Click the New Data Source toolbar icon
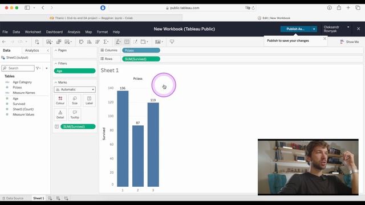 point(37,42)
